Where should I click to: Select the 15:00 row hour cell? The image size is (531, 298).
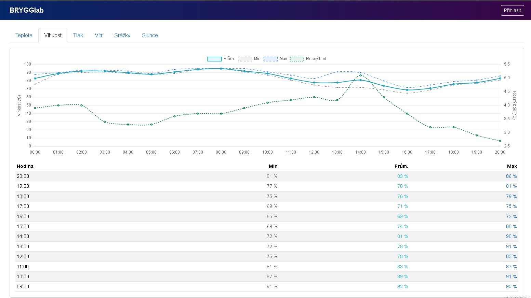(23, 226)
